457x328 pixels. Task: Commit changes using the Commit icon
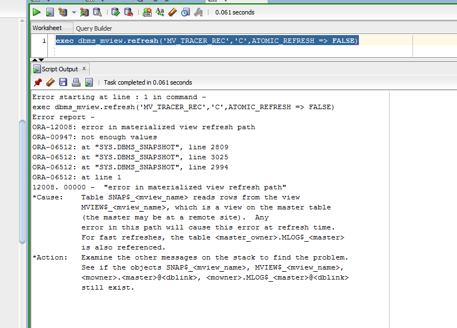pos(115,12)
